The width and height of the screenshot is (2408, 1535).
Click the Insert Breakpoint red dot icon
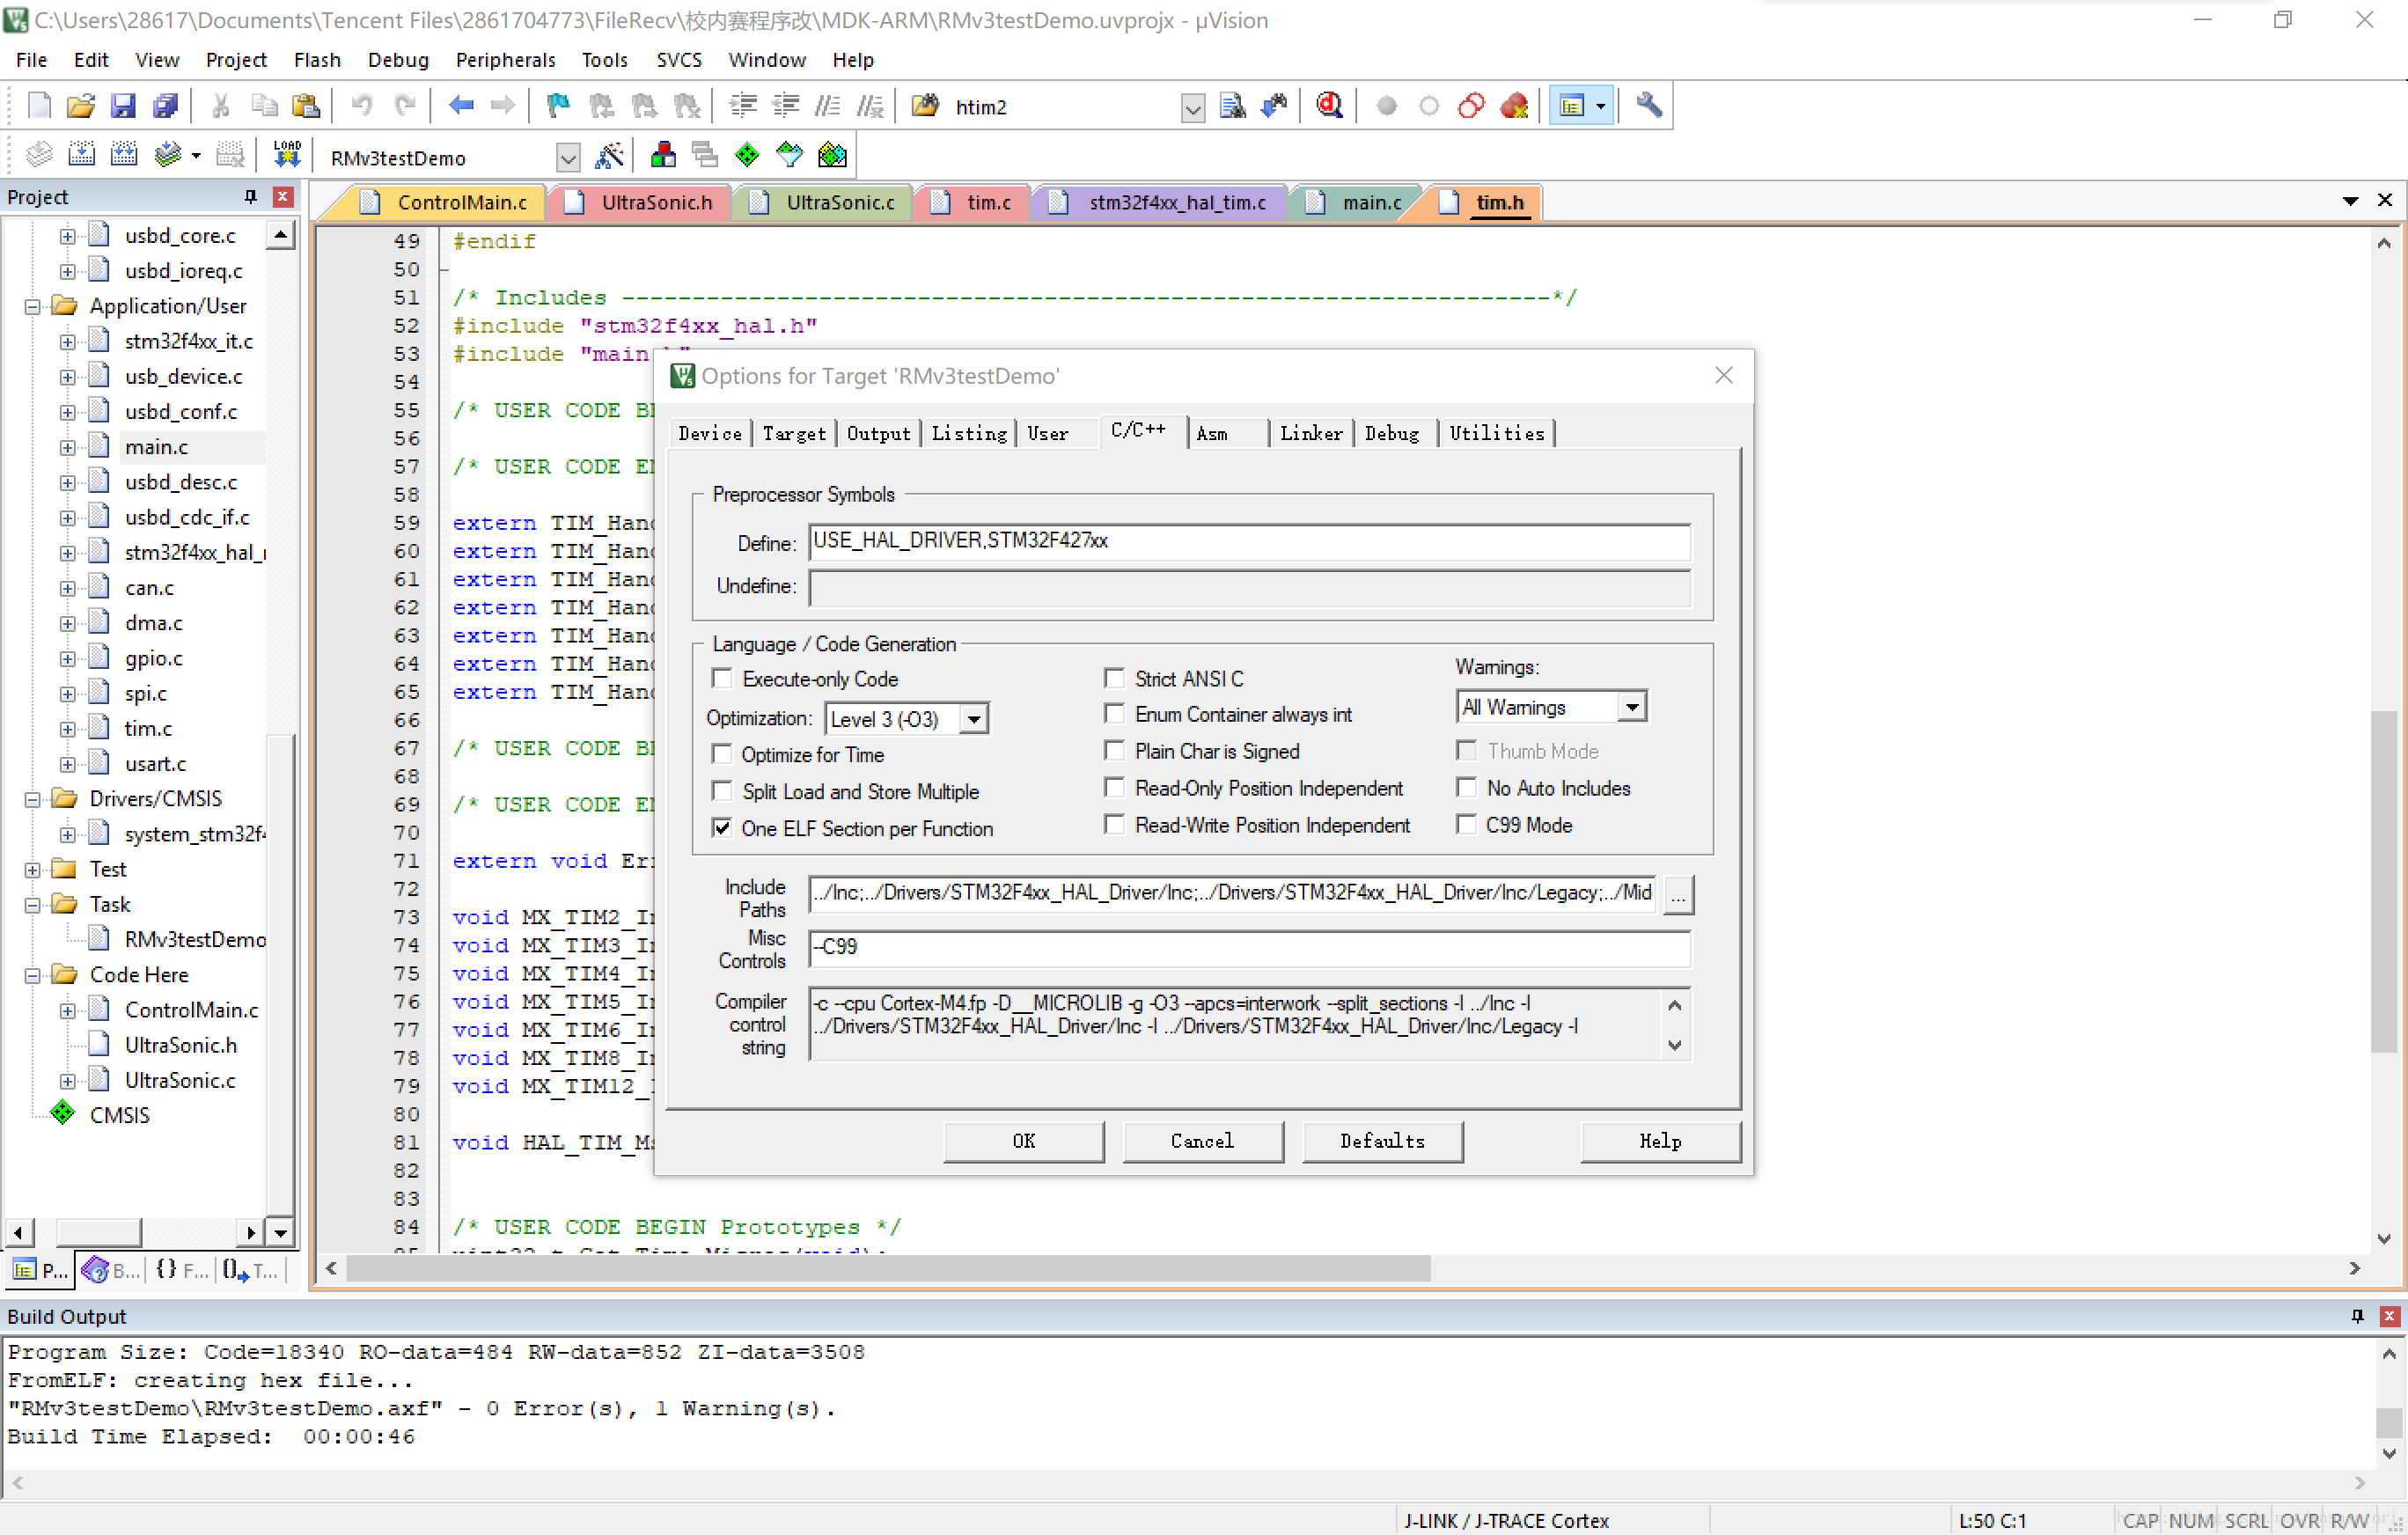coord(1386,106)
